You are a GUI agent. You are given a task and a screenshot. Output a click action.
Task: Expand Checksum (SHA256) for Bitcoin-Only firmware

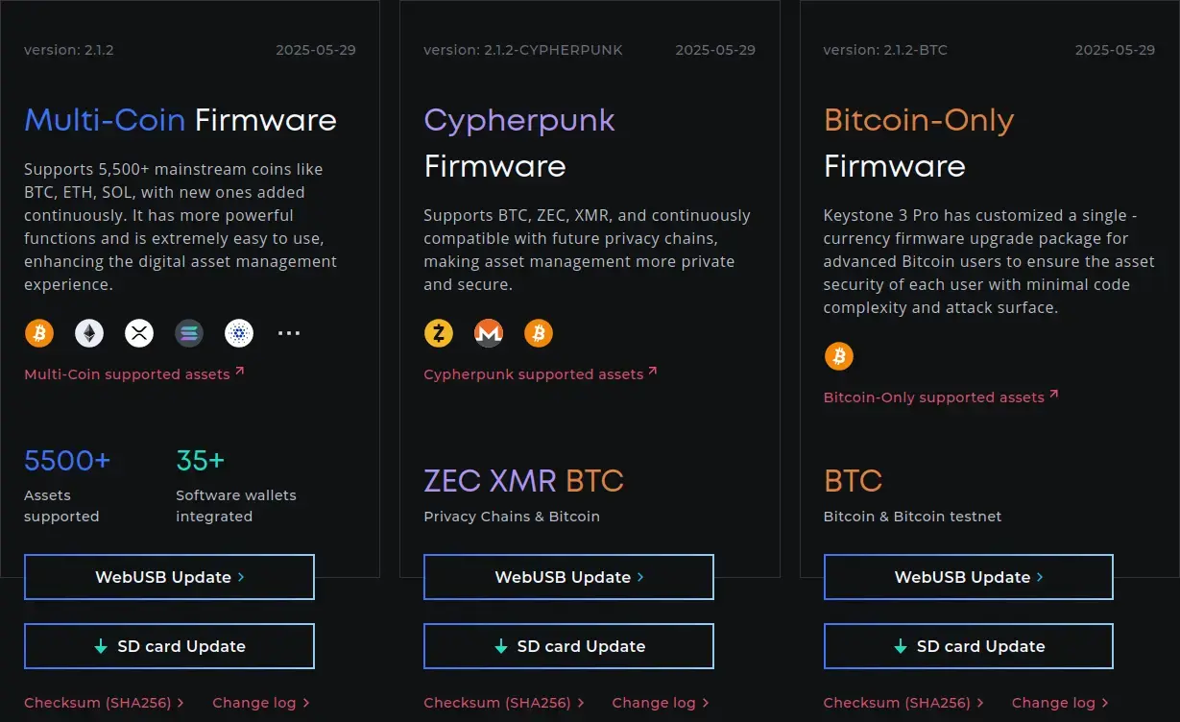pyautogui.click(x=903, y=703)
